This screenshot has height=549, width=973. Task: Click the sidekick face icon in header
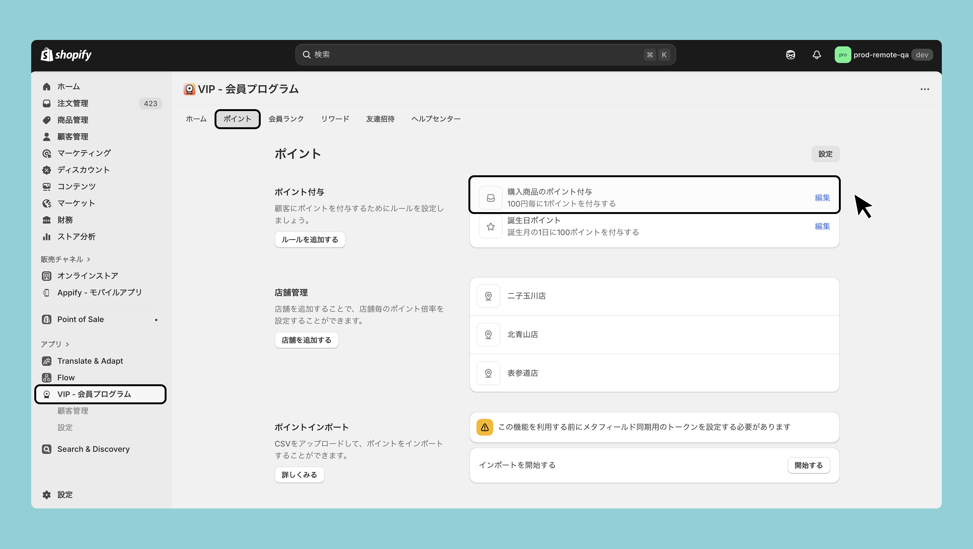click(791, 55)
